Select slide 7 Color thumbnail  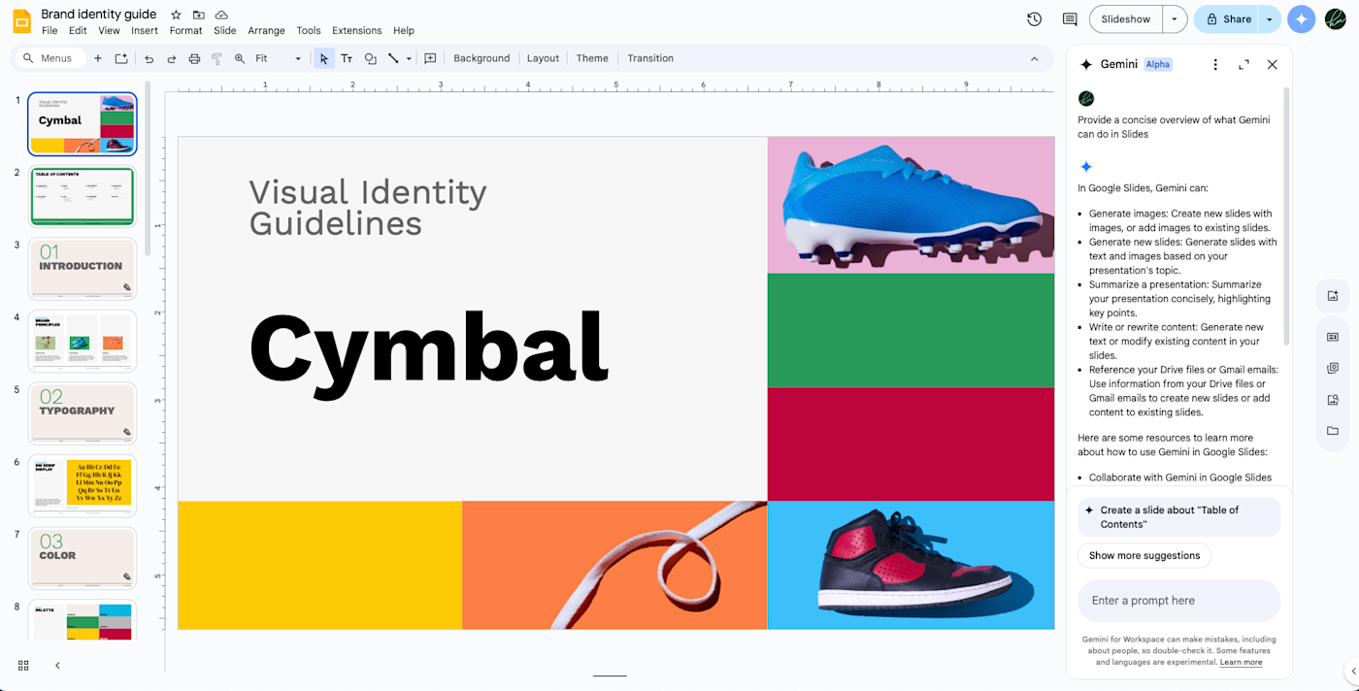click(x=83, y=558)
